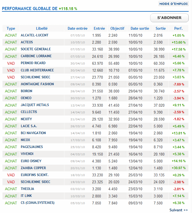Screen dimensions: 192x213
Task: Open SECHILIENNE SIDEC entered 27/04/10
Action: (36, 77)
